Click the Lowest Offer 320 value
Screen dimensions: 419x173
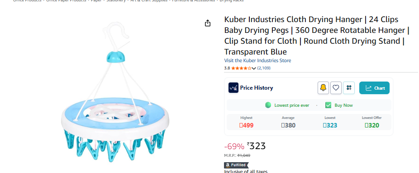[x=371, y=125]
